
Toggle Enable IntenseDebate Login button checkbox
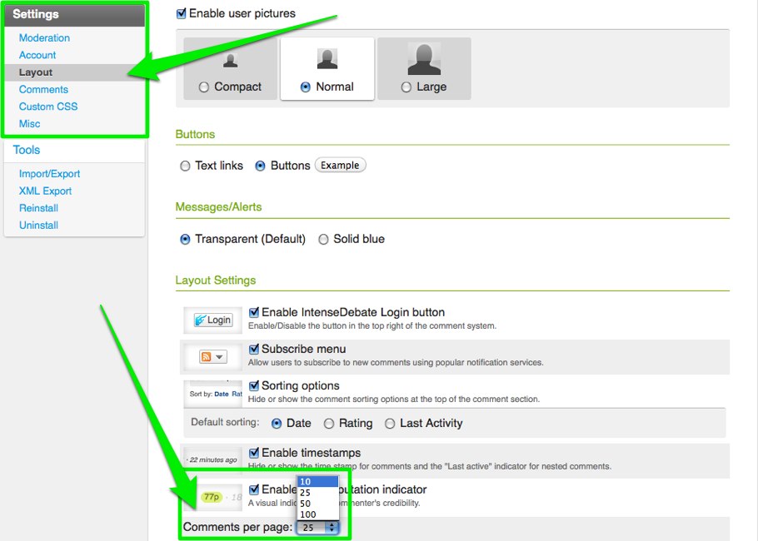(254, 313)
